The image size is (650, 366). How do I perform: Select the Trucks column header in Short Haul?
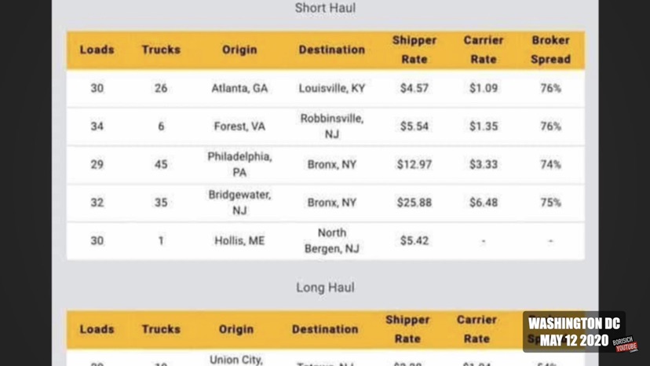[x=161, y=49]
